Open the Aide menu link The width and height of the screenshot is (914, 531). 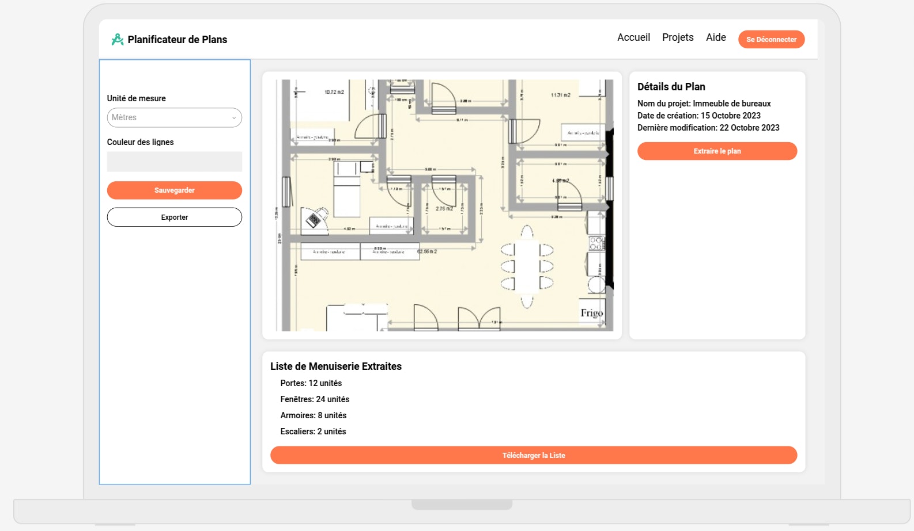point(716,37)
